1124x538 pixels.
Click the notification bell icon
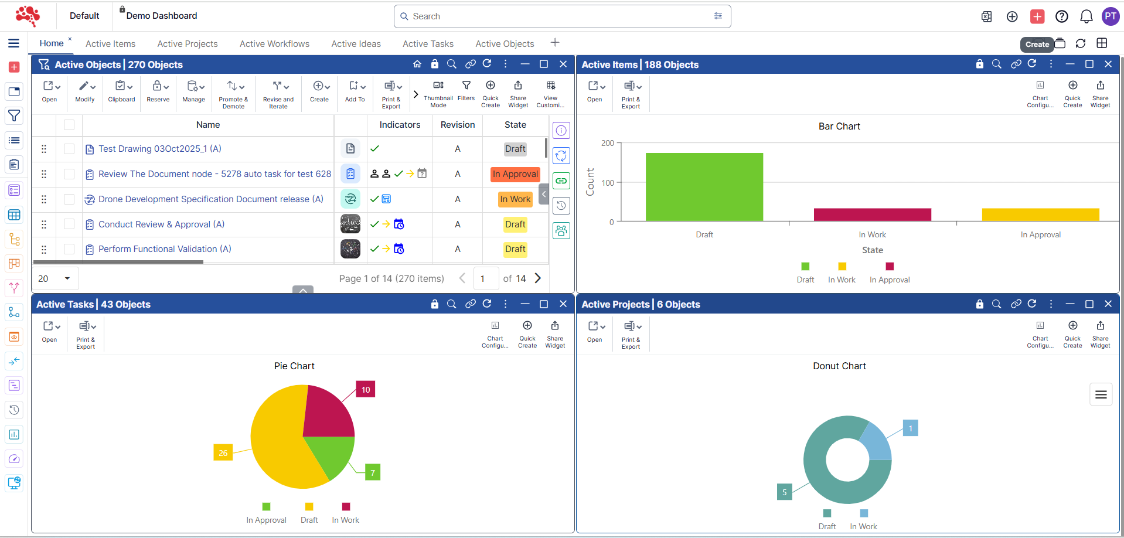pos(1086,16)
